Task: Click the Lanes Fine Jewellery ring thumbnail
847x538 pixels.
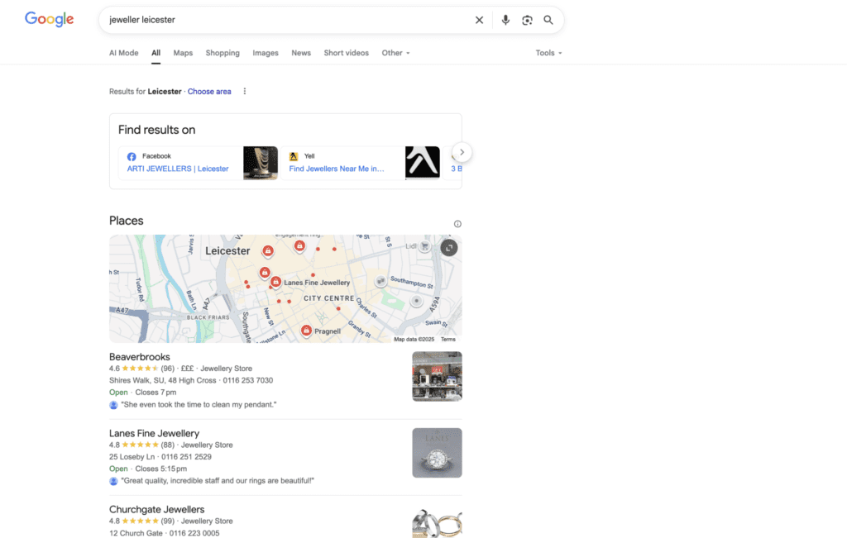Action: pos(437,452)
